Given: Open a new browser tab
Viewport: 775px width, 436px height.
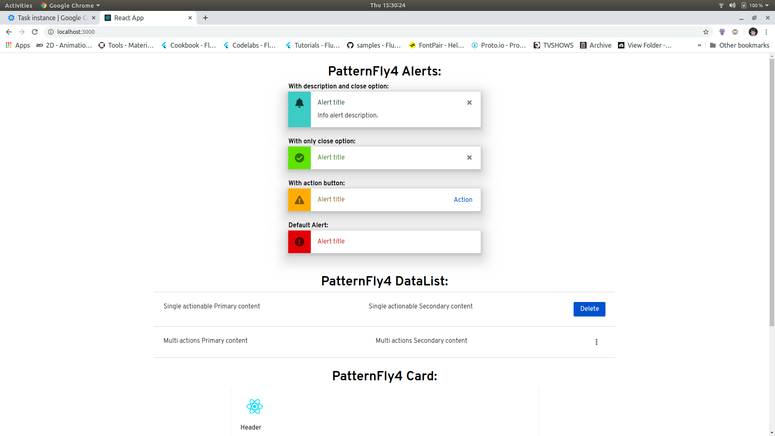Looking at the screenshot, I should (205, 18).
